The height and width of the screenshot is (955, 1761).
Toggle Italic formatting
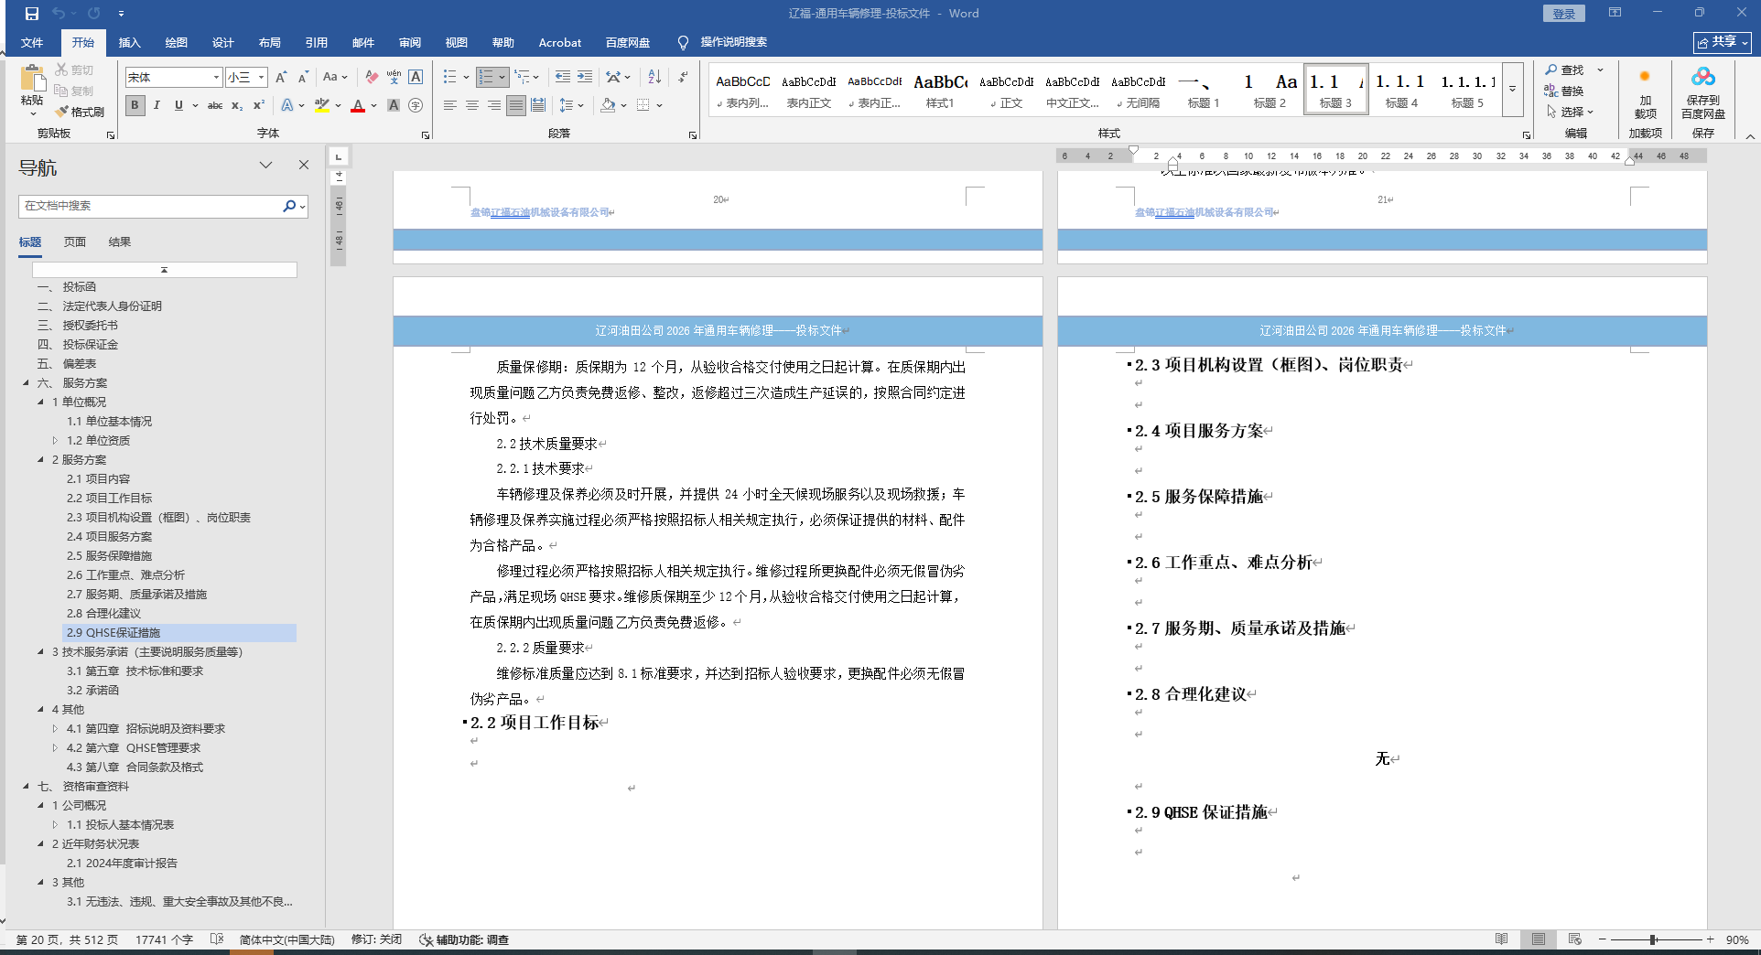point(157,105)
